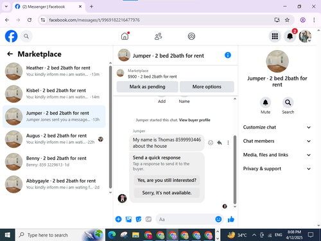Bookmark this page with star icon
Image resolution: width=321 pixels, height=241 pixels.
coord(287,20)
